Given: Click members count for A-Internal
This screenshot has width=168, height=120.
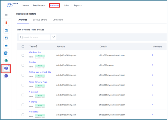Looking at the screenshot, I should [x=152, y=105].
